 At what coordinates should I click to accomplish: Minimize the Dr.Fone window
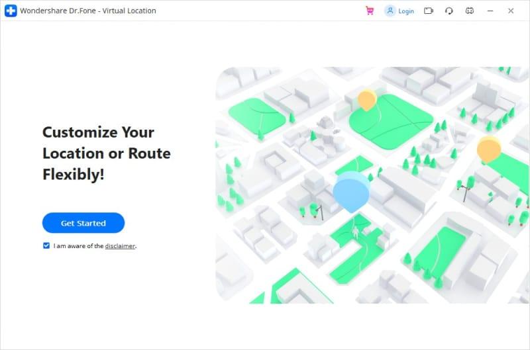pyautogui.click(x=490, y=11)
